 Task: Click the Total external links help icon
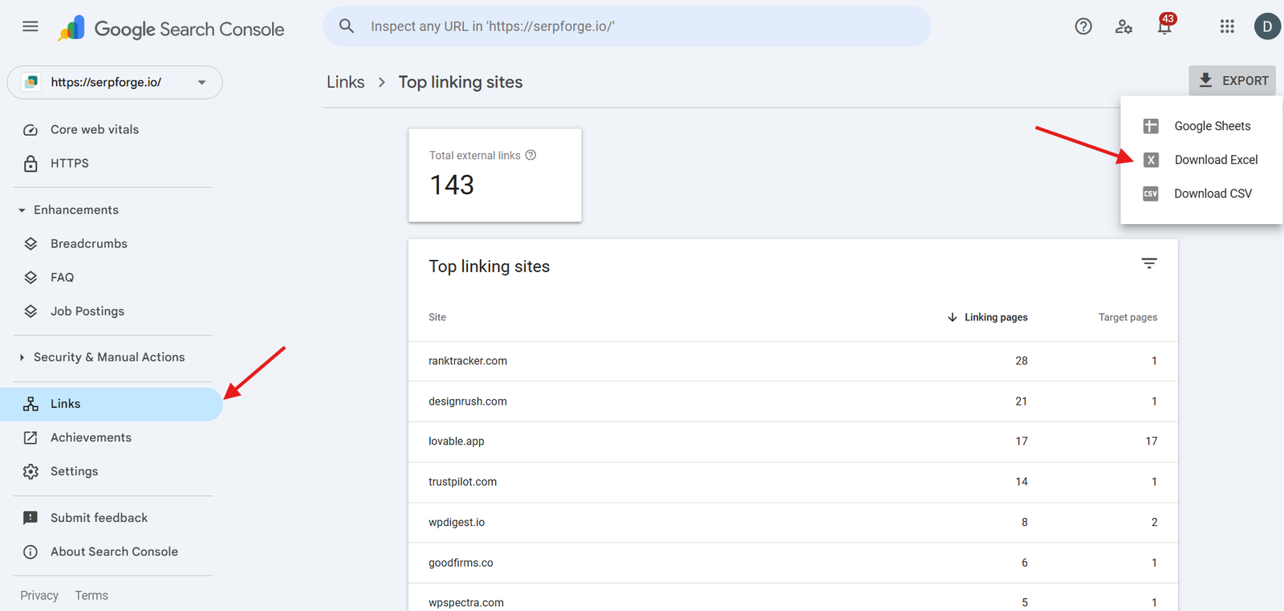(530, 155)
